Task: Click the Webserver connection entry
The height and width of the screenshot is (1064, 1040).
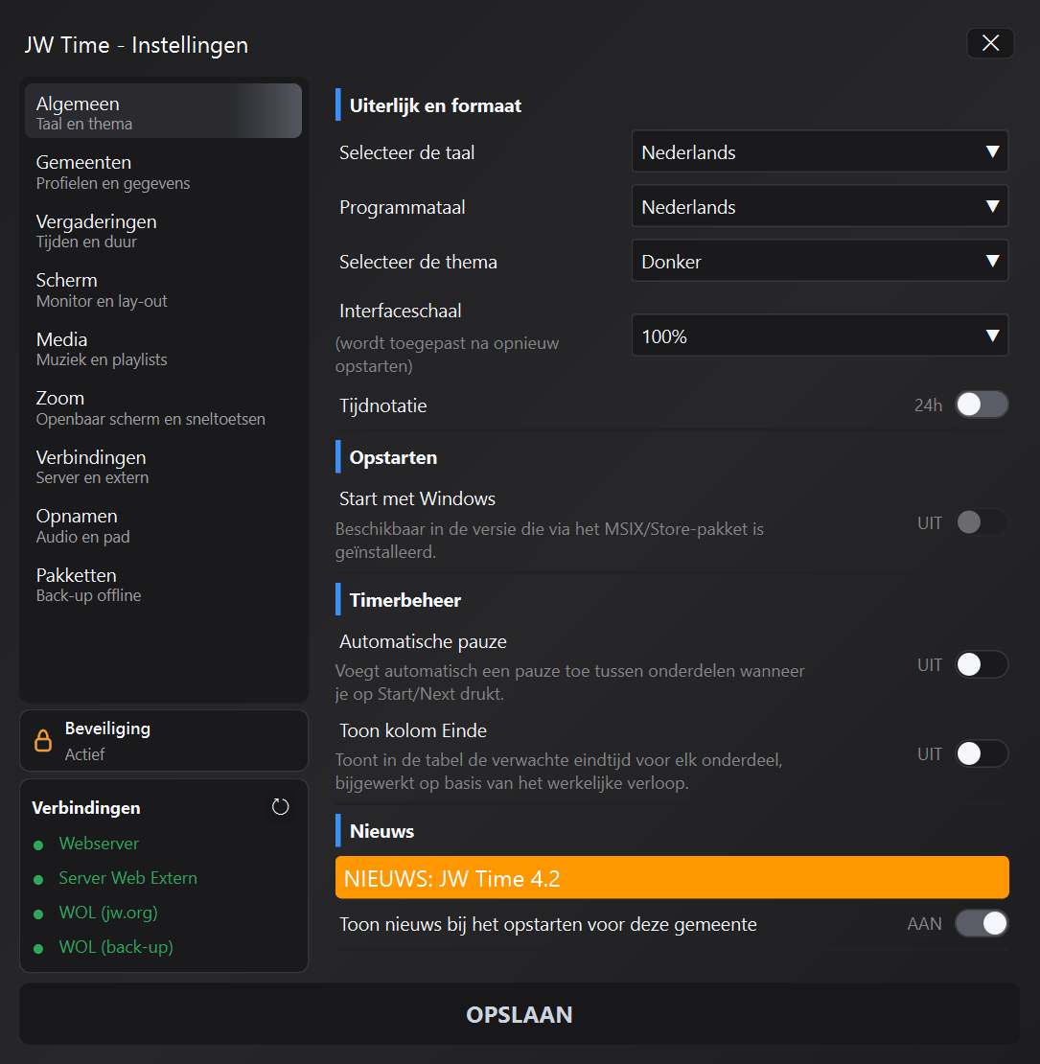Action: (99, 844)
